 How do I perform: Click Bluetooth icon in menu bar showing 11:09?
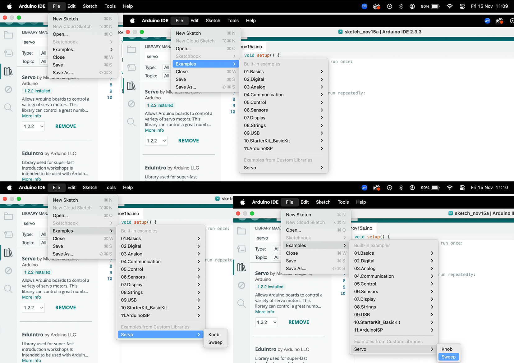(401, 6)
